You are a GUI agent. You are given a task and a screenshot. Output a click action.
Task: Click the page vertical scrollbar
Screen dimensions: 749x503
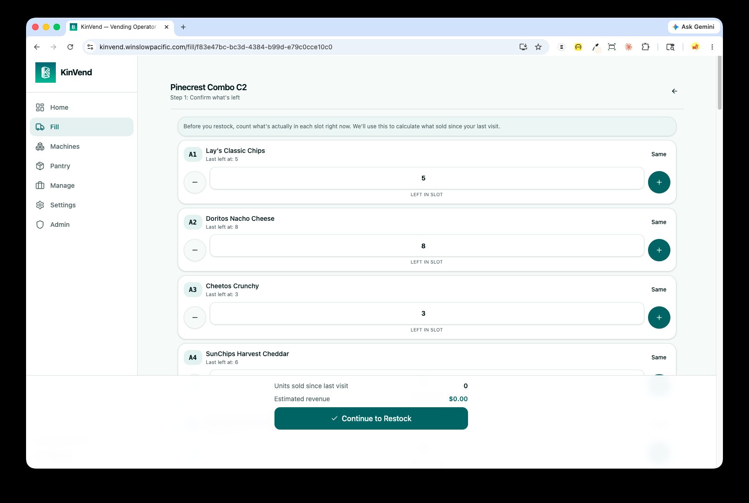click(x=720, y=84)
